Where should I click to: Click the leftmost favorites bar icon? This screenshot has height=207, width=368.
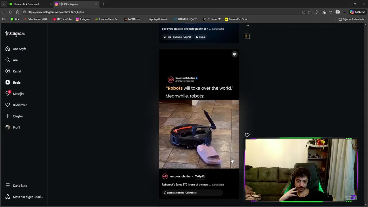(x=4, y=19)
